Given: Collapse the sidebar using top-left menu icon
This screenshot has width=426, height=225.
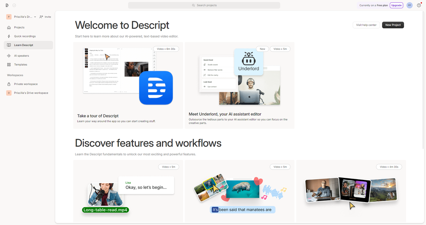Looking at the screenshot, I should pos(7,5).
